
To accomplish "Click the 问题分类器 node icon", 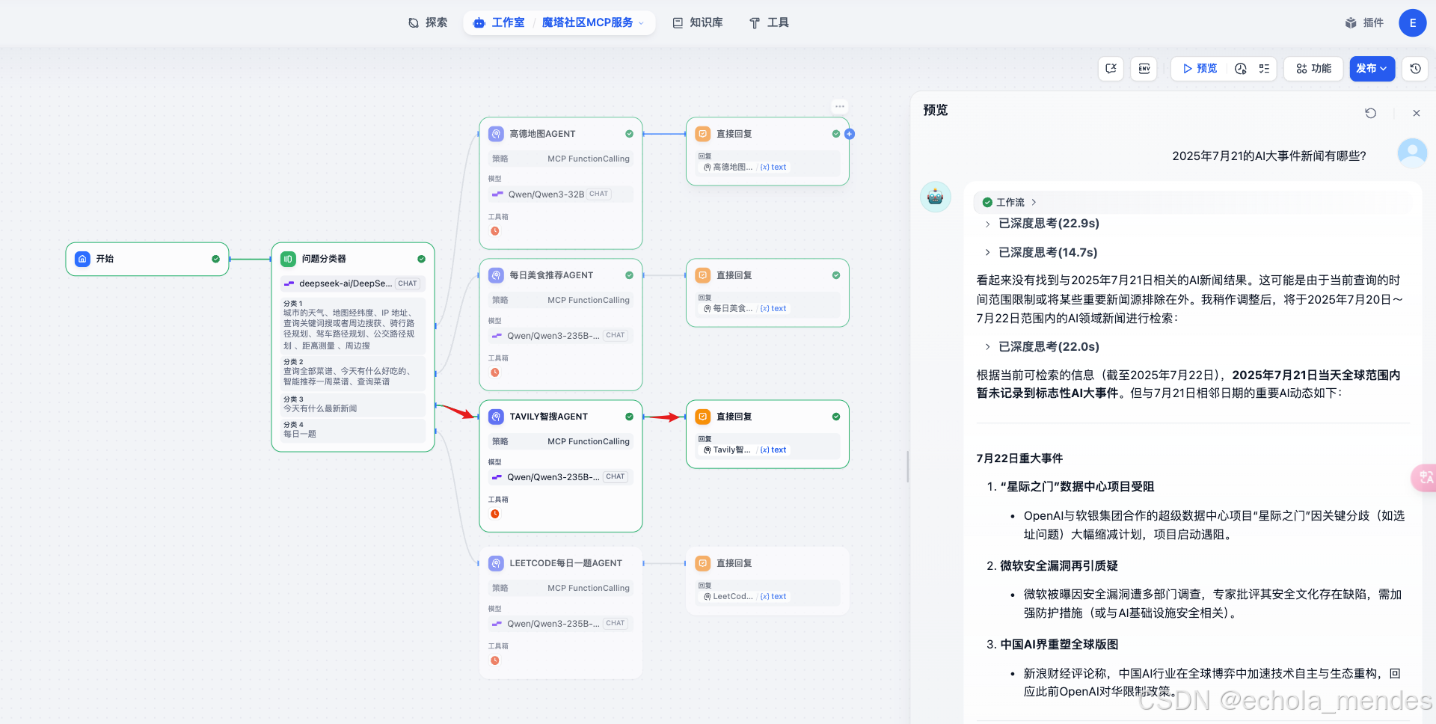I will [288, 259].
